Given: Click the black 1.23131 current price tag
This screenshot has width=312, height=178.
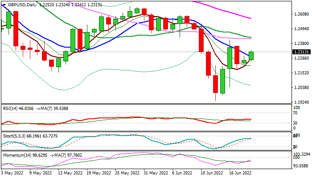Looking at the screenshot, I should 301,52.
